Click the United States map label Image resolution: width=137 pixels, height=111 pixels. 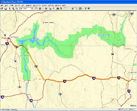(48, 23)
